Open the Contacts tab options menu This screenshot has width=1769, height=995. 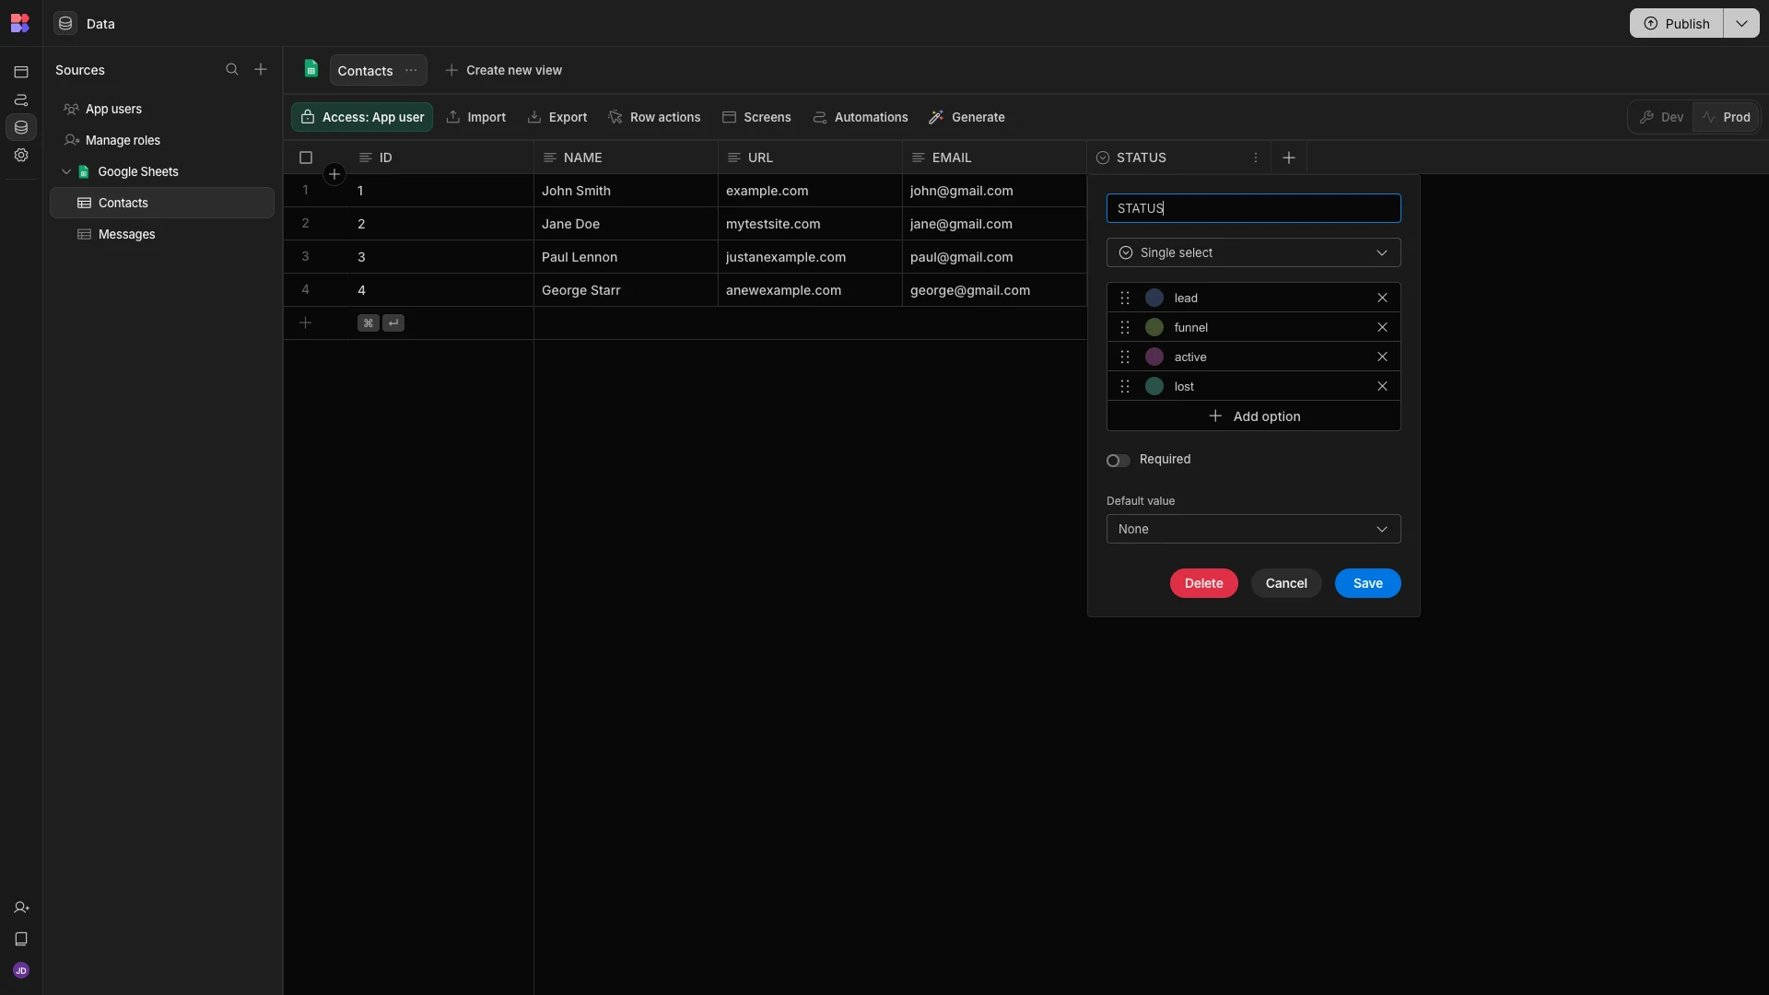pyautogui.click(x=411, y=70)
